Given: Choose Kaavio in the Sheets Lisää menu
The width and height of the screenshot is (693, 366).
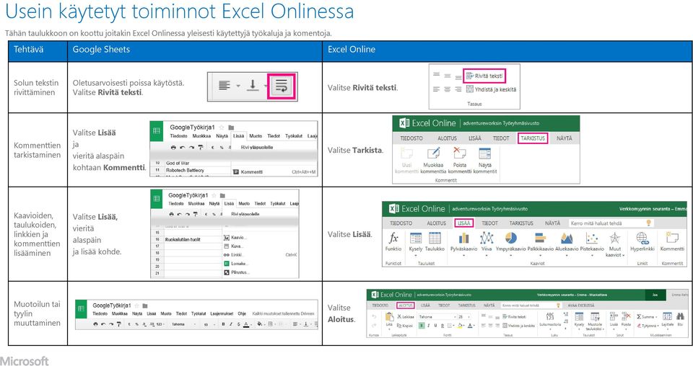Looking at the screenshot, I should pos(235,237).
